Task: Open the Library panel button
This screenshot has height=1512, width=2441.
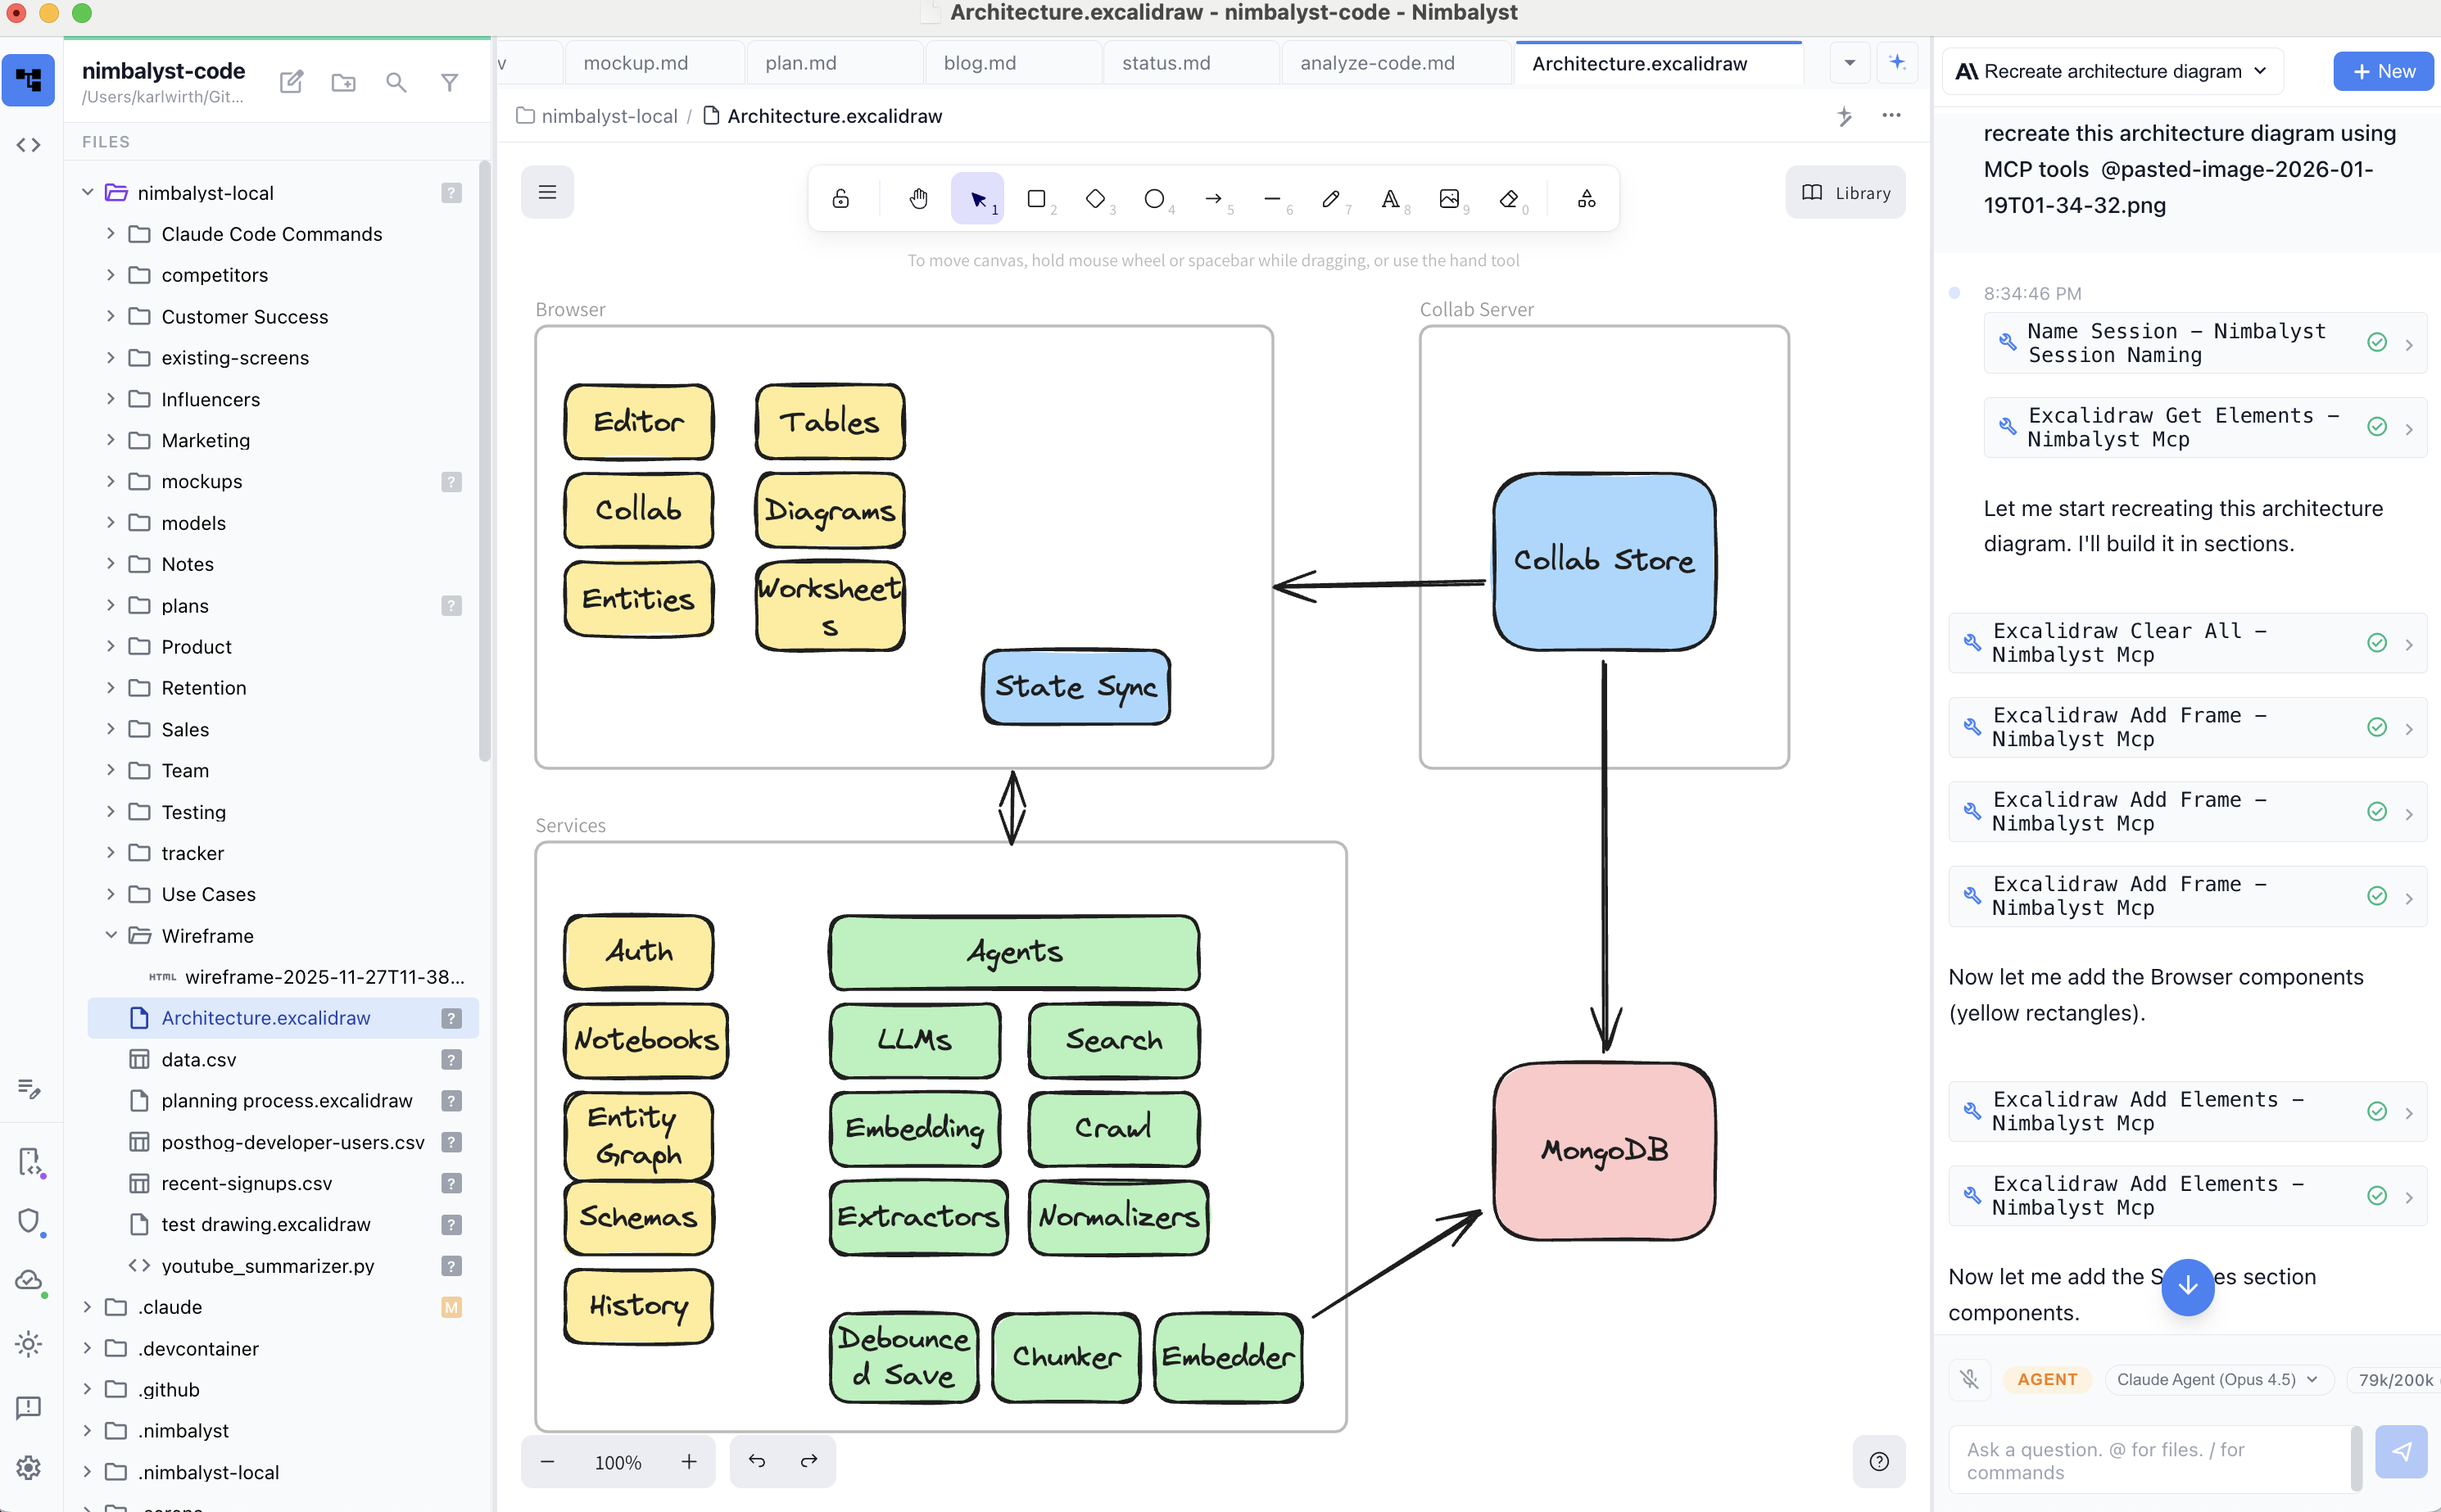Action: pyautogui.click(x=1845, y=192)
